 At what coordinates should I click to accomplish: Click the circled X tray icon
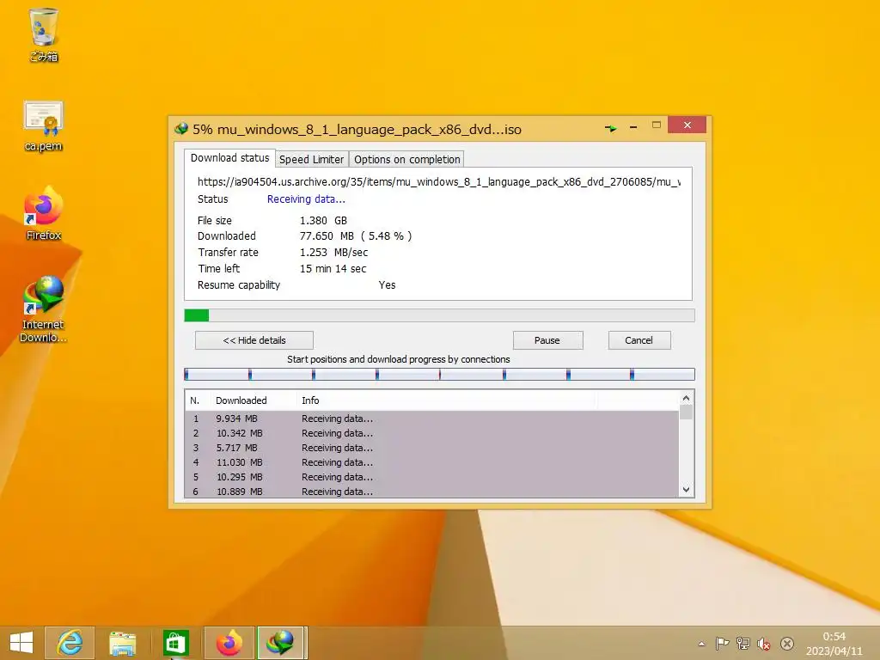(x=787, y=644)
